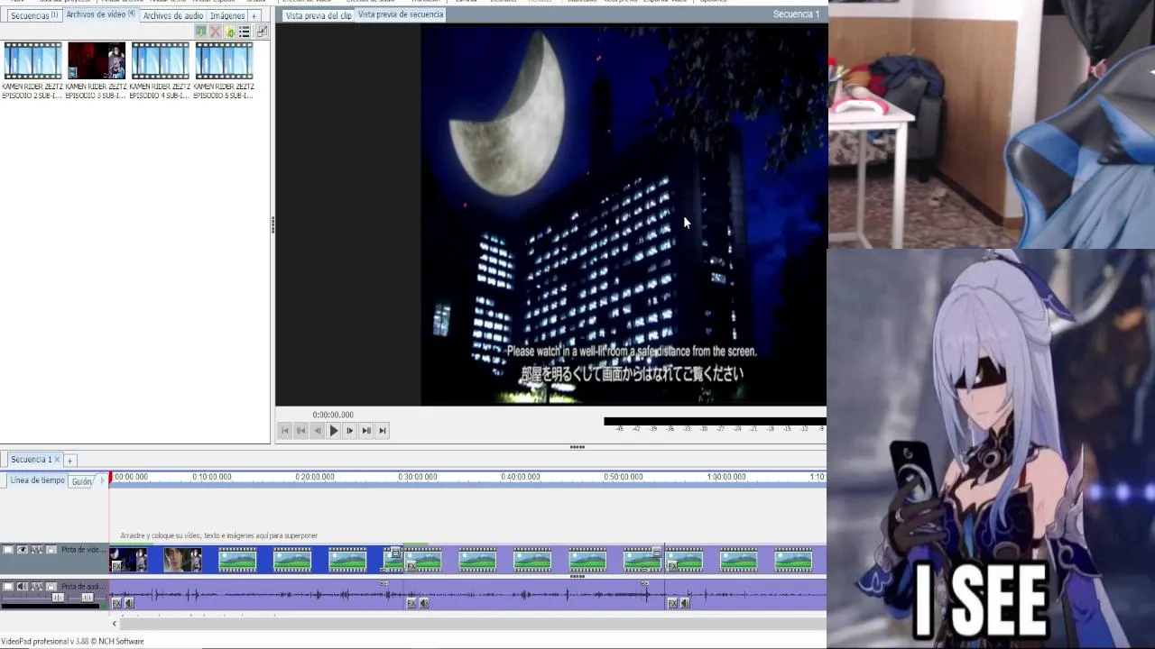Switch to Guión storyboard view
This screenshot has width=1155, height=649.
(x=81, y=481)
